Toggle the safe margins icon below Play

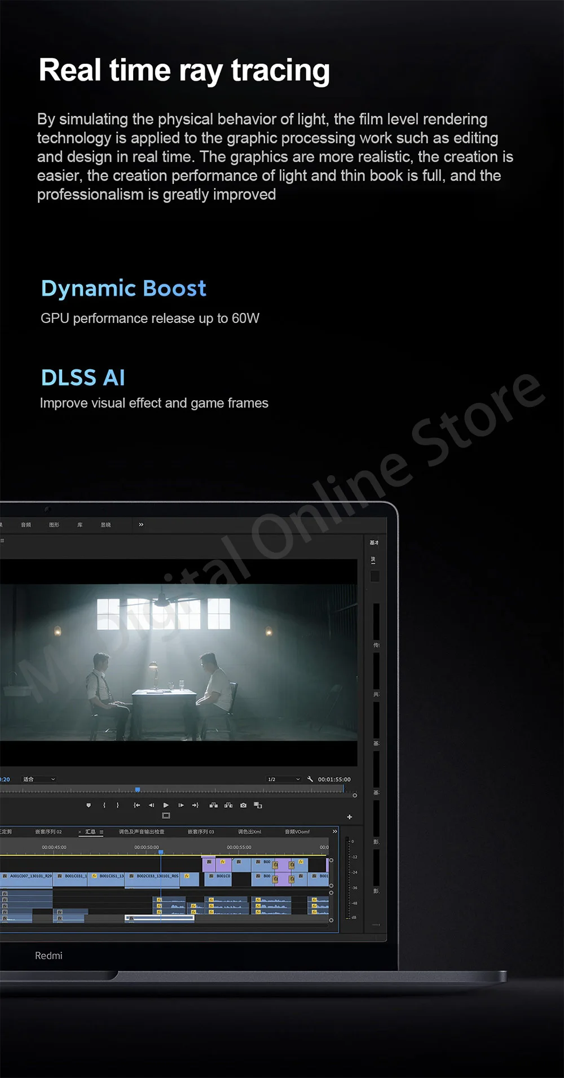[x=166, y=816]
